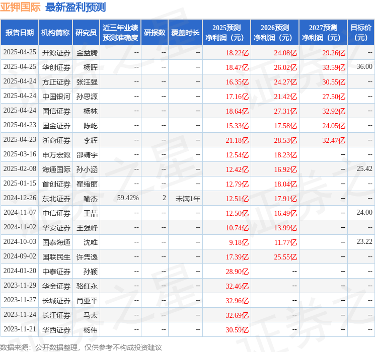Viewport: 375px width, 352px height.
Task: Select 中泰证券 institution cell
Action: point(56,271)
